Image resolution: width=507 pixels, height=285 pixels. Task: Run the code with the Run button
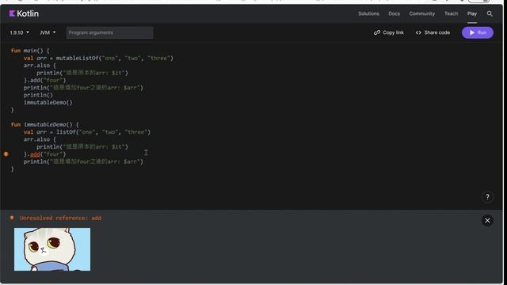(x=477, y=32)
